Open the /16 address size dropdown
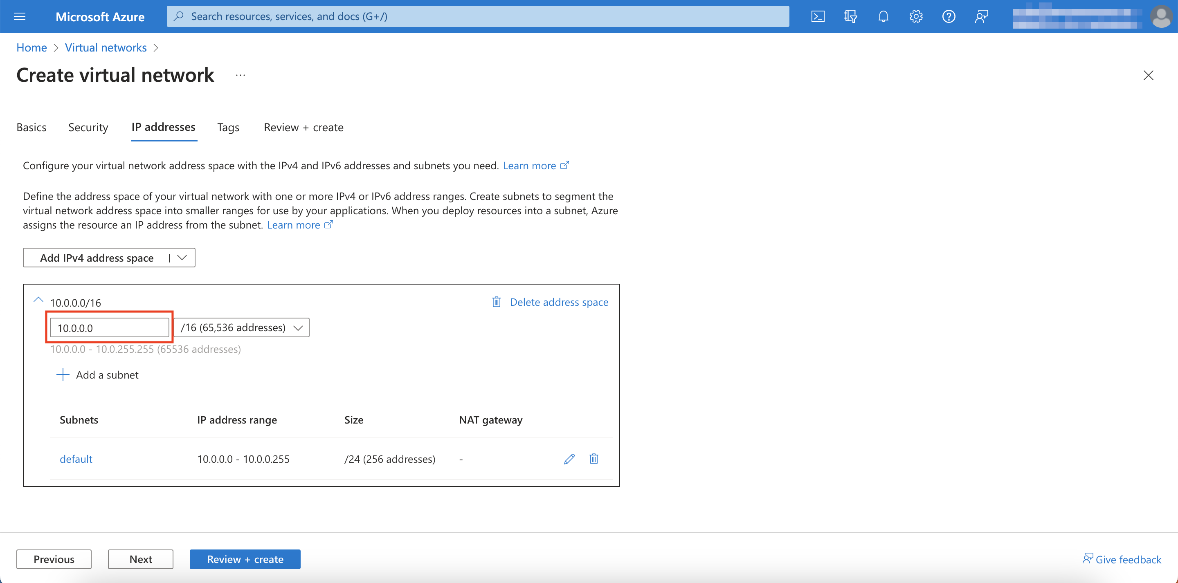Screen dimensions: 1178x583 pos(241,327)
